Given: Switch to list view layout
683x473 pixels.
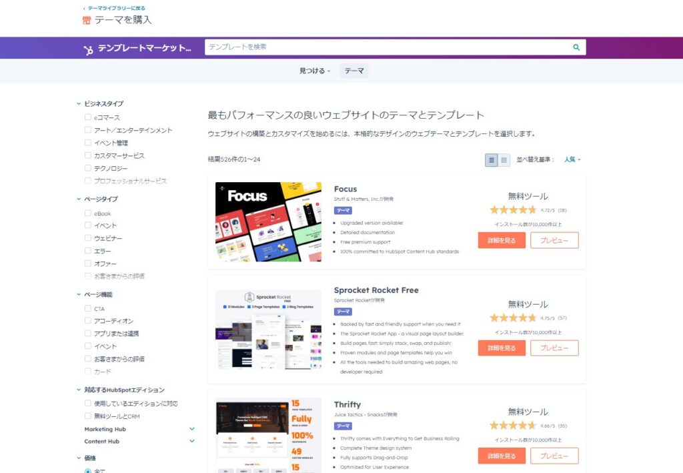Looking at the screenshot, I should tap(491, 159).
